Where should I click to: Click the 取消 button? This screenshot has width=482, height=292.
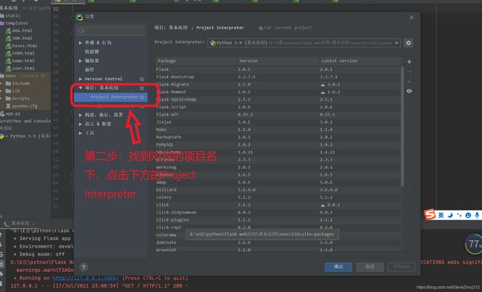[x=370, y=267]
